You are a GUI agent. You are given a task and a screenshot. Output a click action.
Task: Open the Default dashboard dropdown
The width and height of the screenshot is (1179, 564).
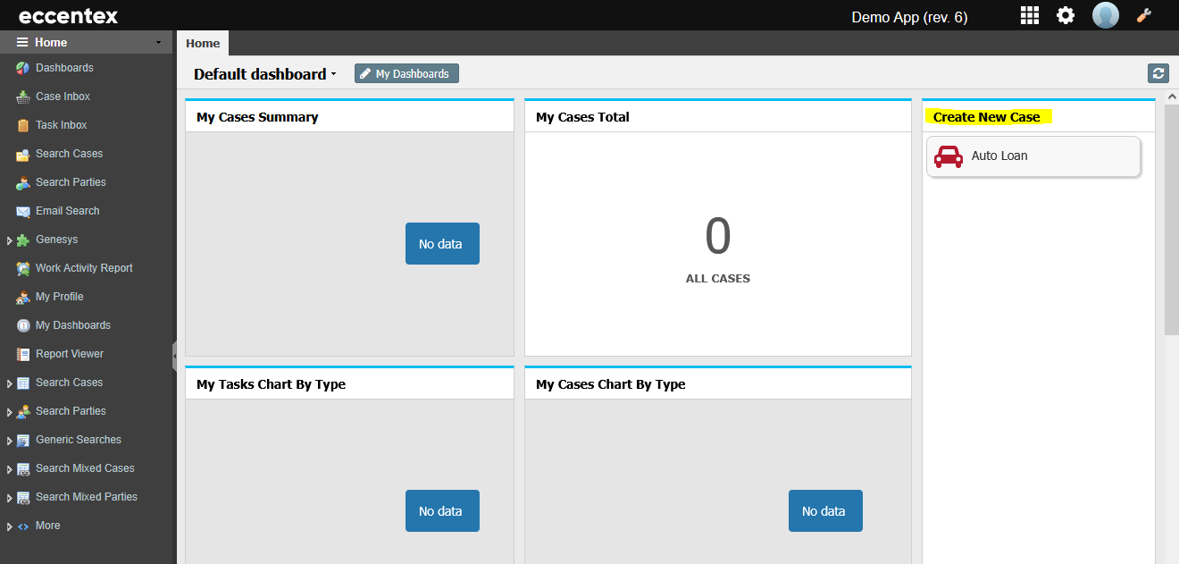pos(333,74)
